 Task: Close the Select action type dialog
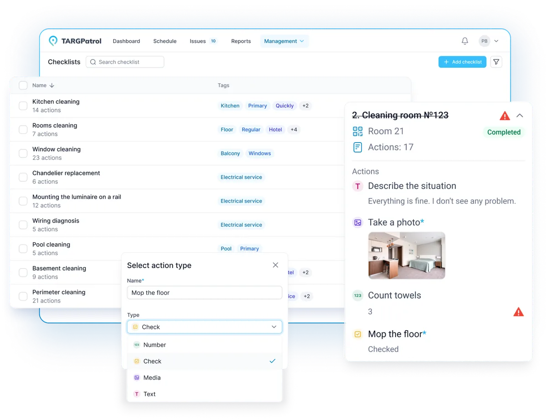(x=275, y=265)
